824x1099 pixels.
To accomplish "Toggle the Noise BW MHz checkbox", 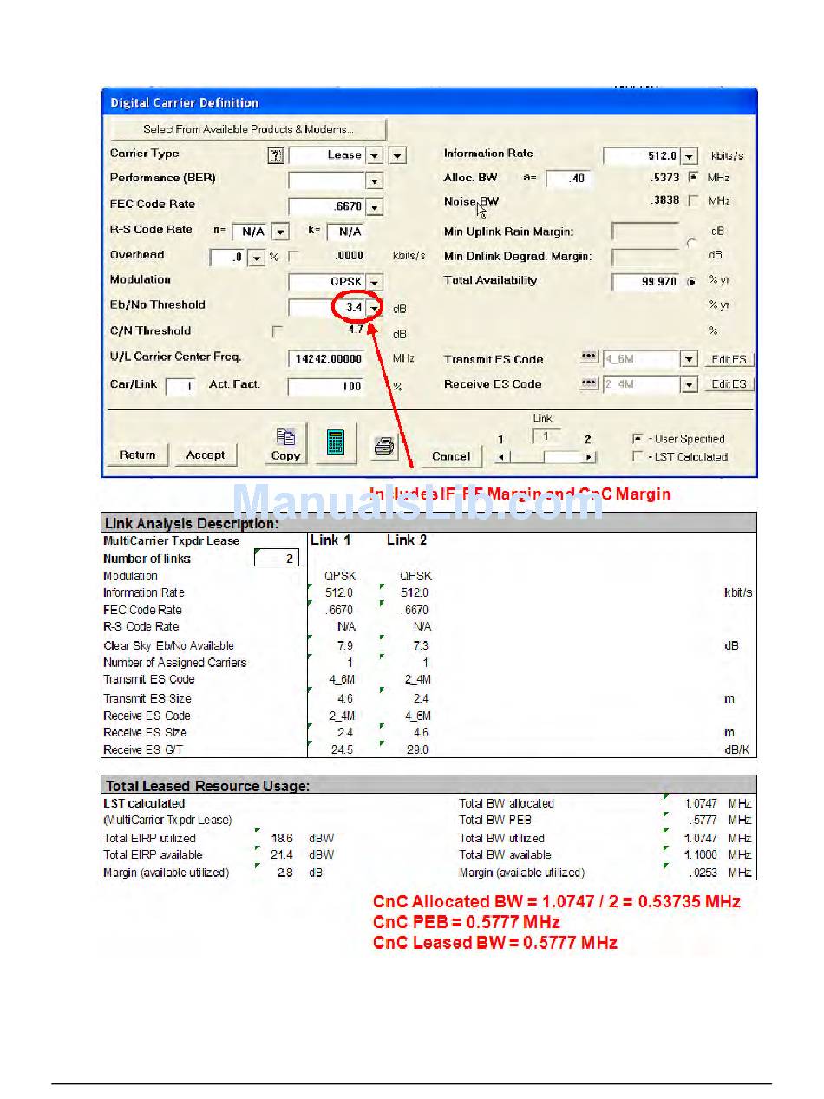I will pos(693,200).
